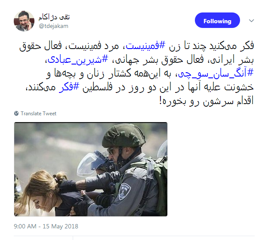This screenshot has width=268, height=240.
Task: Open the attached photo of soldier
Action: pyautogui.click(x=91, y=169)
